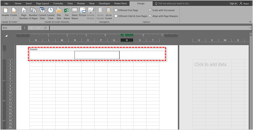Click the center header section box
Image resolution: width=253 pixels, height=130 pixels.
click(97, 55)
